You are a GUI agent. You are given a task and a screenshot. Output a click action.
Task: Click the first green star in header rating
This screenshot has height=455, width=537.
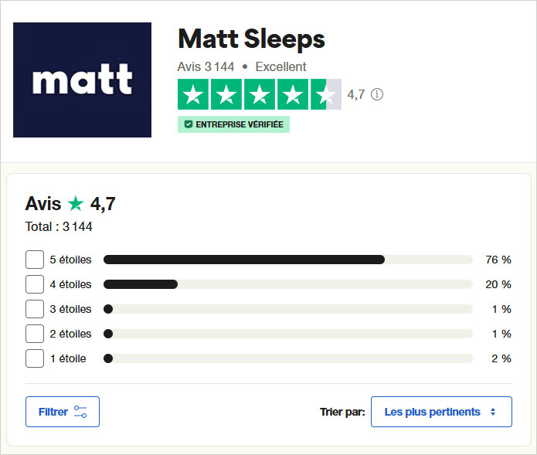193,95
